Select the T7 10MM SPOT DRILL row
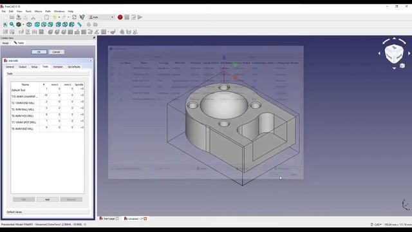412x232 pixels. click(x=47, y=122)
